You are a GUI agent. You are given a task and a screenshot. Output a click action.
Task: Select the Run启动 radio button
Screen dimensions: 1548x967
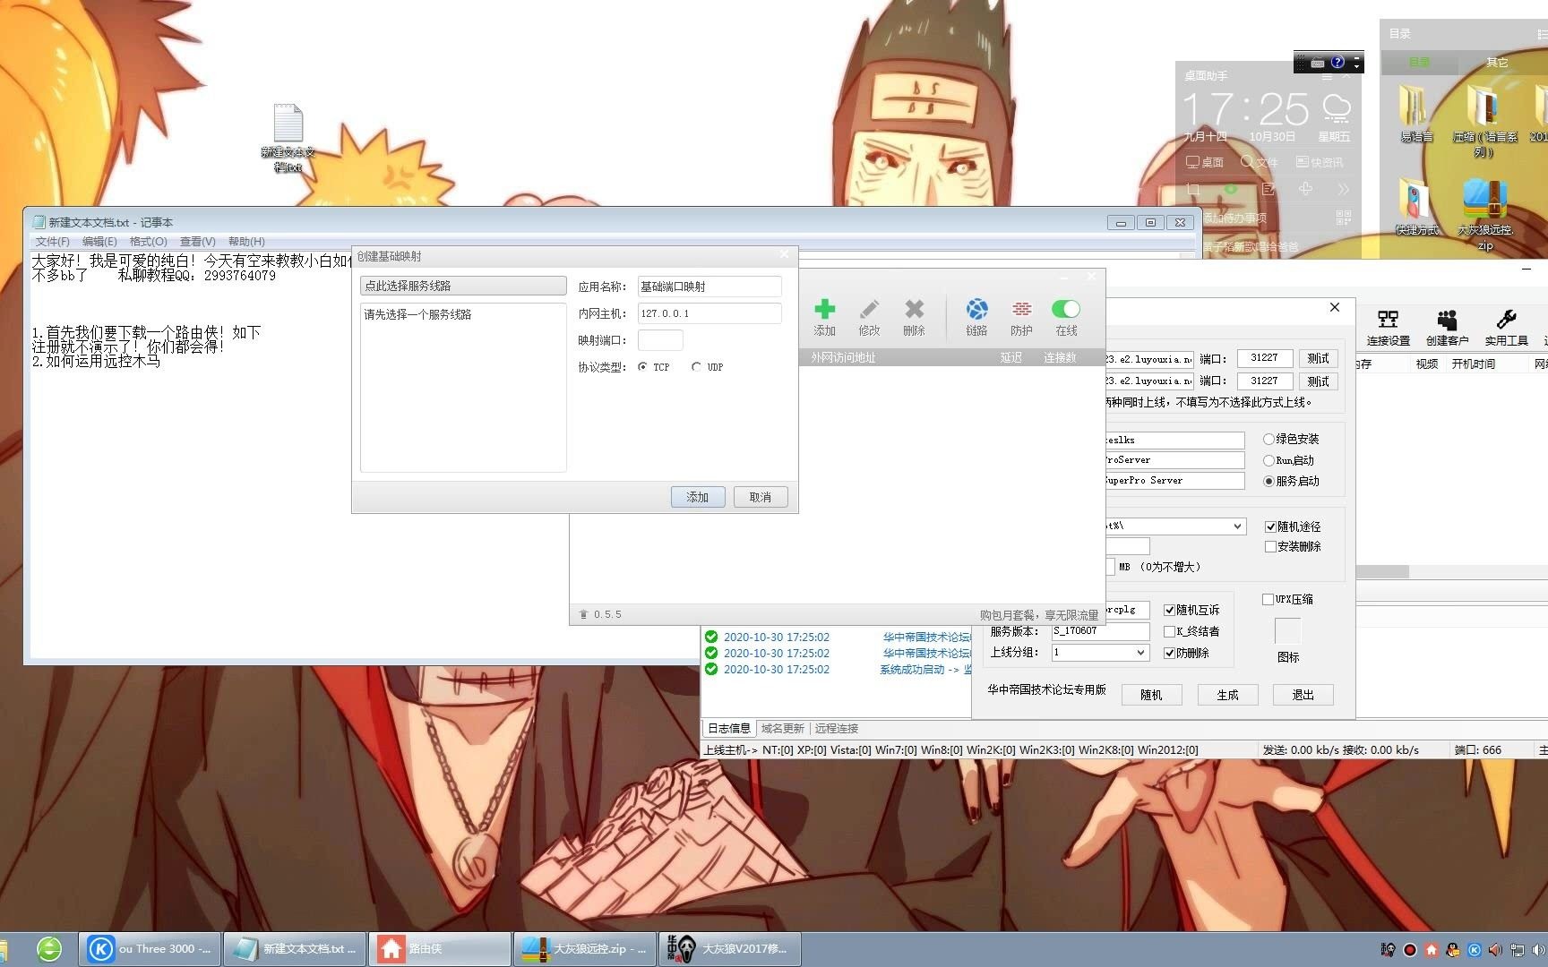(x=1268, y=460)
